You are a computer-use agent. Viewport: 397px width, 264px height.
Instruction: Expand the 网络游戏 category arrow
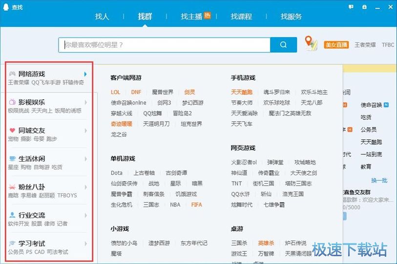85,74
